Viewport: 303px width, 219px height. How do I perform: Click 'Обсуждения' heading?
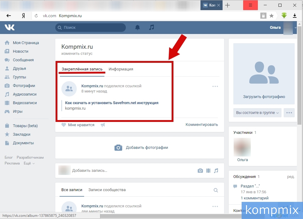(244, 177)
